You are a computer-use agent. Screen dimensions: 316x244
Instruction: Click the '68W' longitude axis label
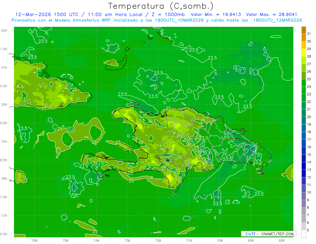point(282,240)
